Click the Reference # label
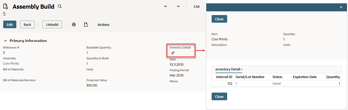The width and height of the screenshot is (348, 110). coord(11,47)
